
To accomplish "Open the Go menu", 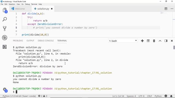I will tap(22, 4).
